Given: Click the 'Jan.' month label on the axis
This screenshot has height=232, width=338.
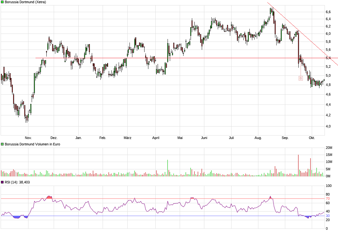Looking at the screenshot, I should 78,138.
